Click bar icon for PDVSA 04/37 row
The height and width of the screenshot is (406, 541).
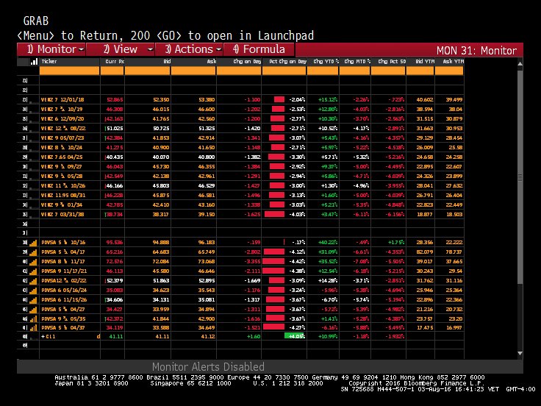[33, 328]
